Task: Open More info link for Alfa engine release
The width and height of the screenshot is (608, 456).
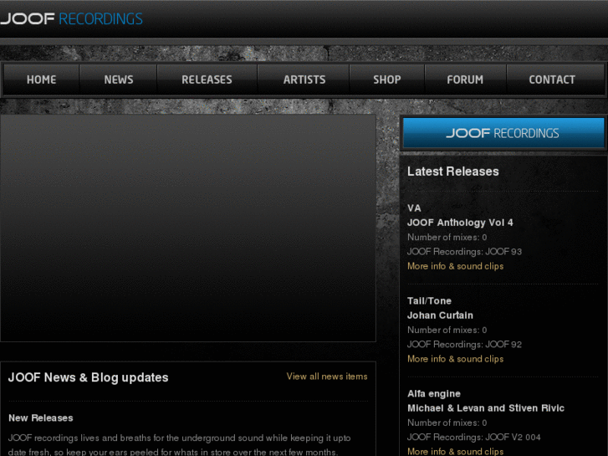Action: tap(455, 451)
